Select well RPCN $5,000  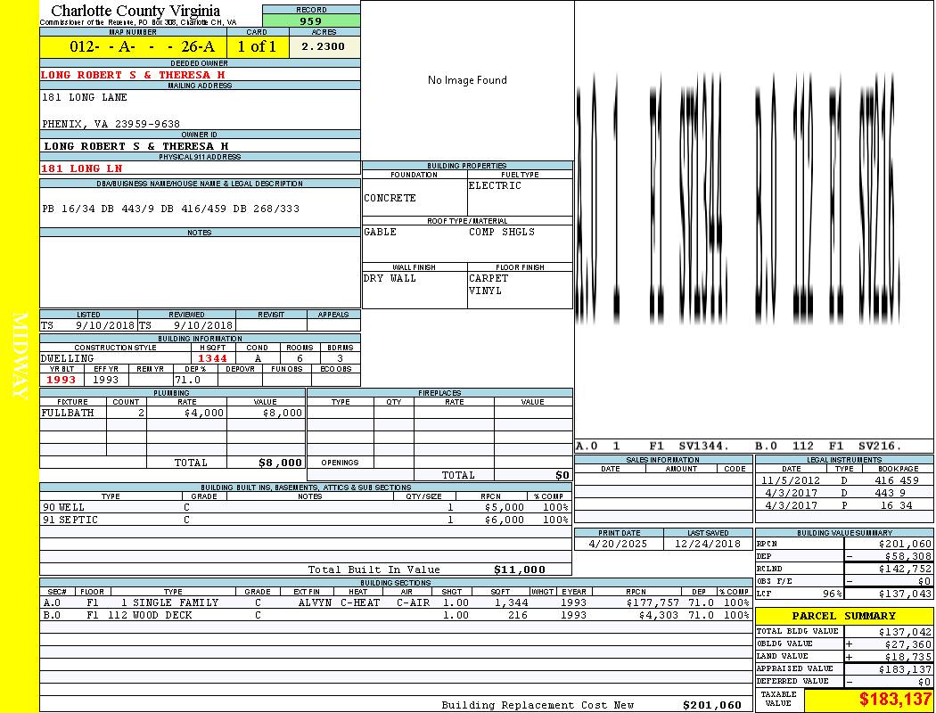[505, 508]
